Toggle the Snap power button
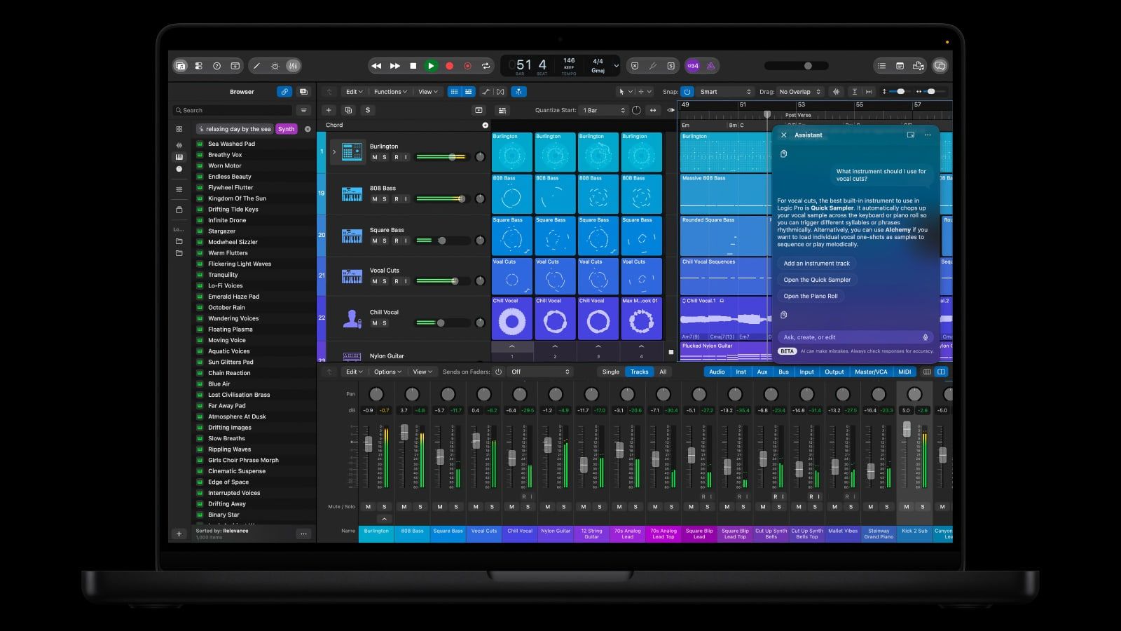This screenshot has height=631, width=1121. pyautogui.click(x=687, y=92)
